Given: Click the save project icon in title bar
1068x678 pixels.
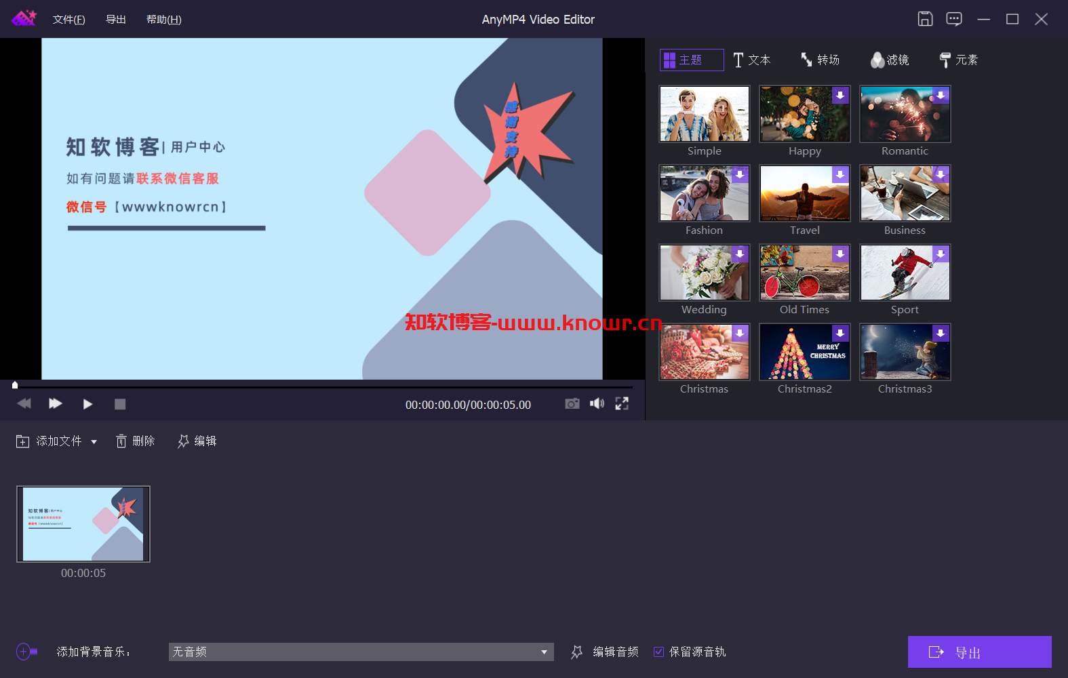Looking at the screenshot, I should pyautogui.click(x=925, y=19).
